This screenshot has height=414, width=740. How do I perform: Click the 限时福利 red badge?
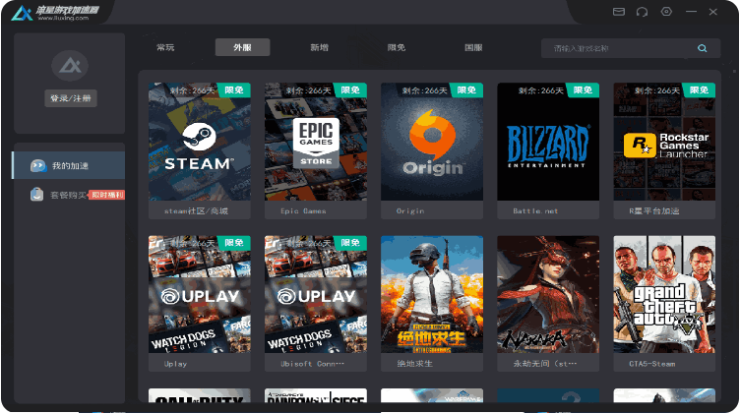pyautogui.click(x=107, y=195)
